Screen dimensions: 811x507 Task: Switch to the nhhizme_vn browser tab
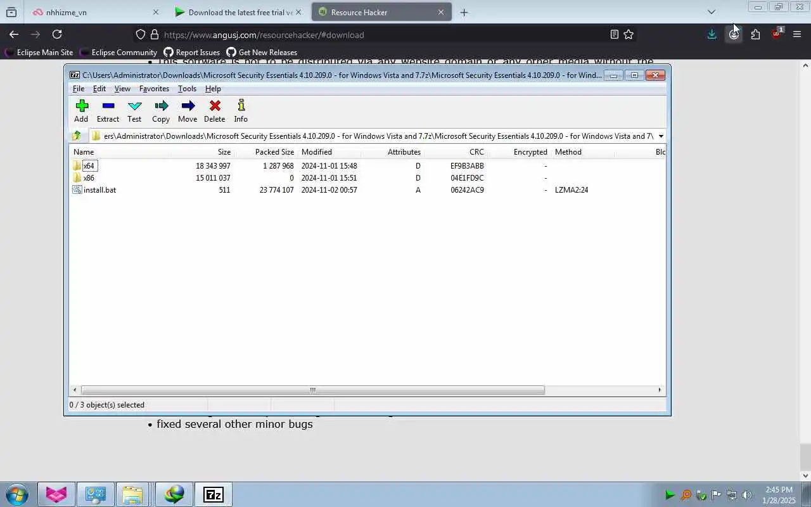point(95,12)
